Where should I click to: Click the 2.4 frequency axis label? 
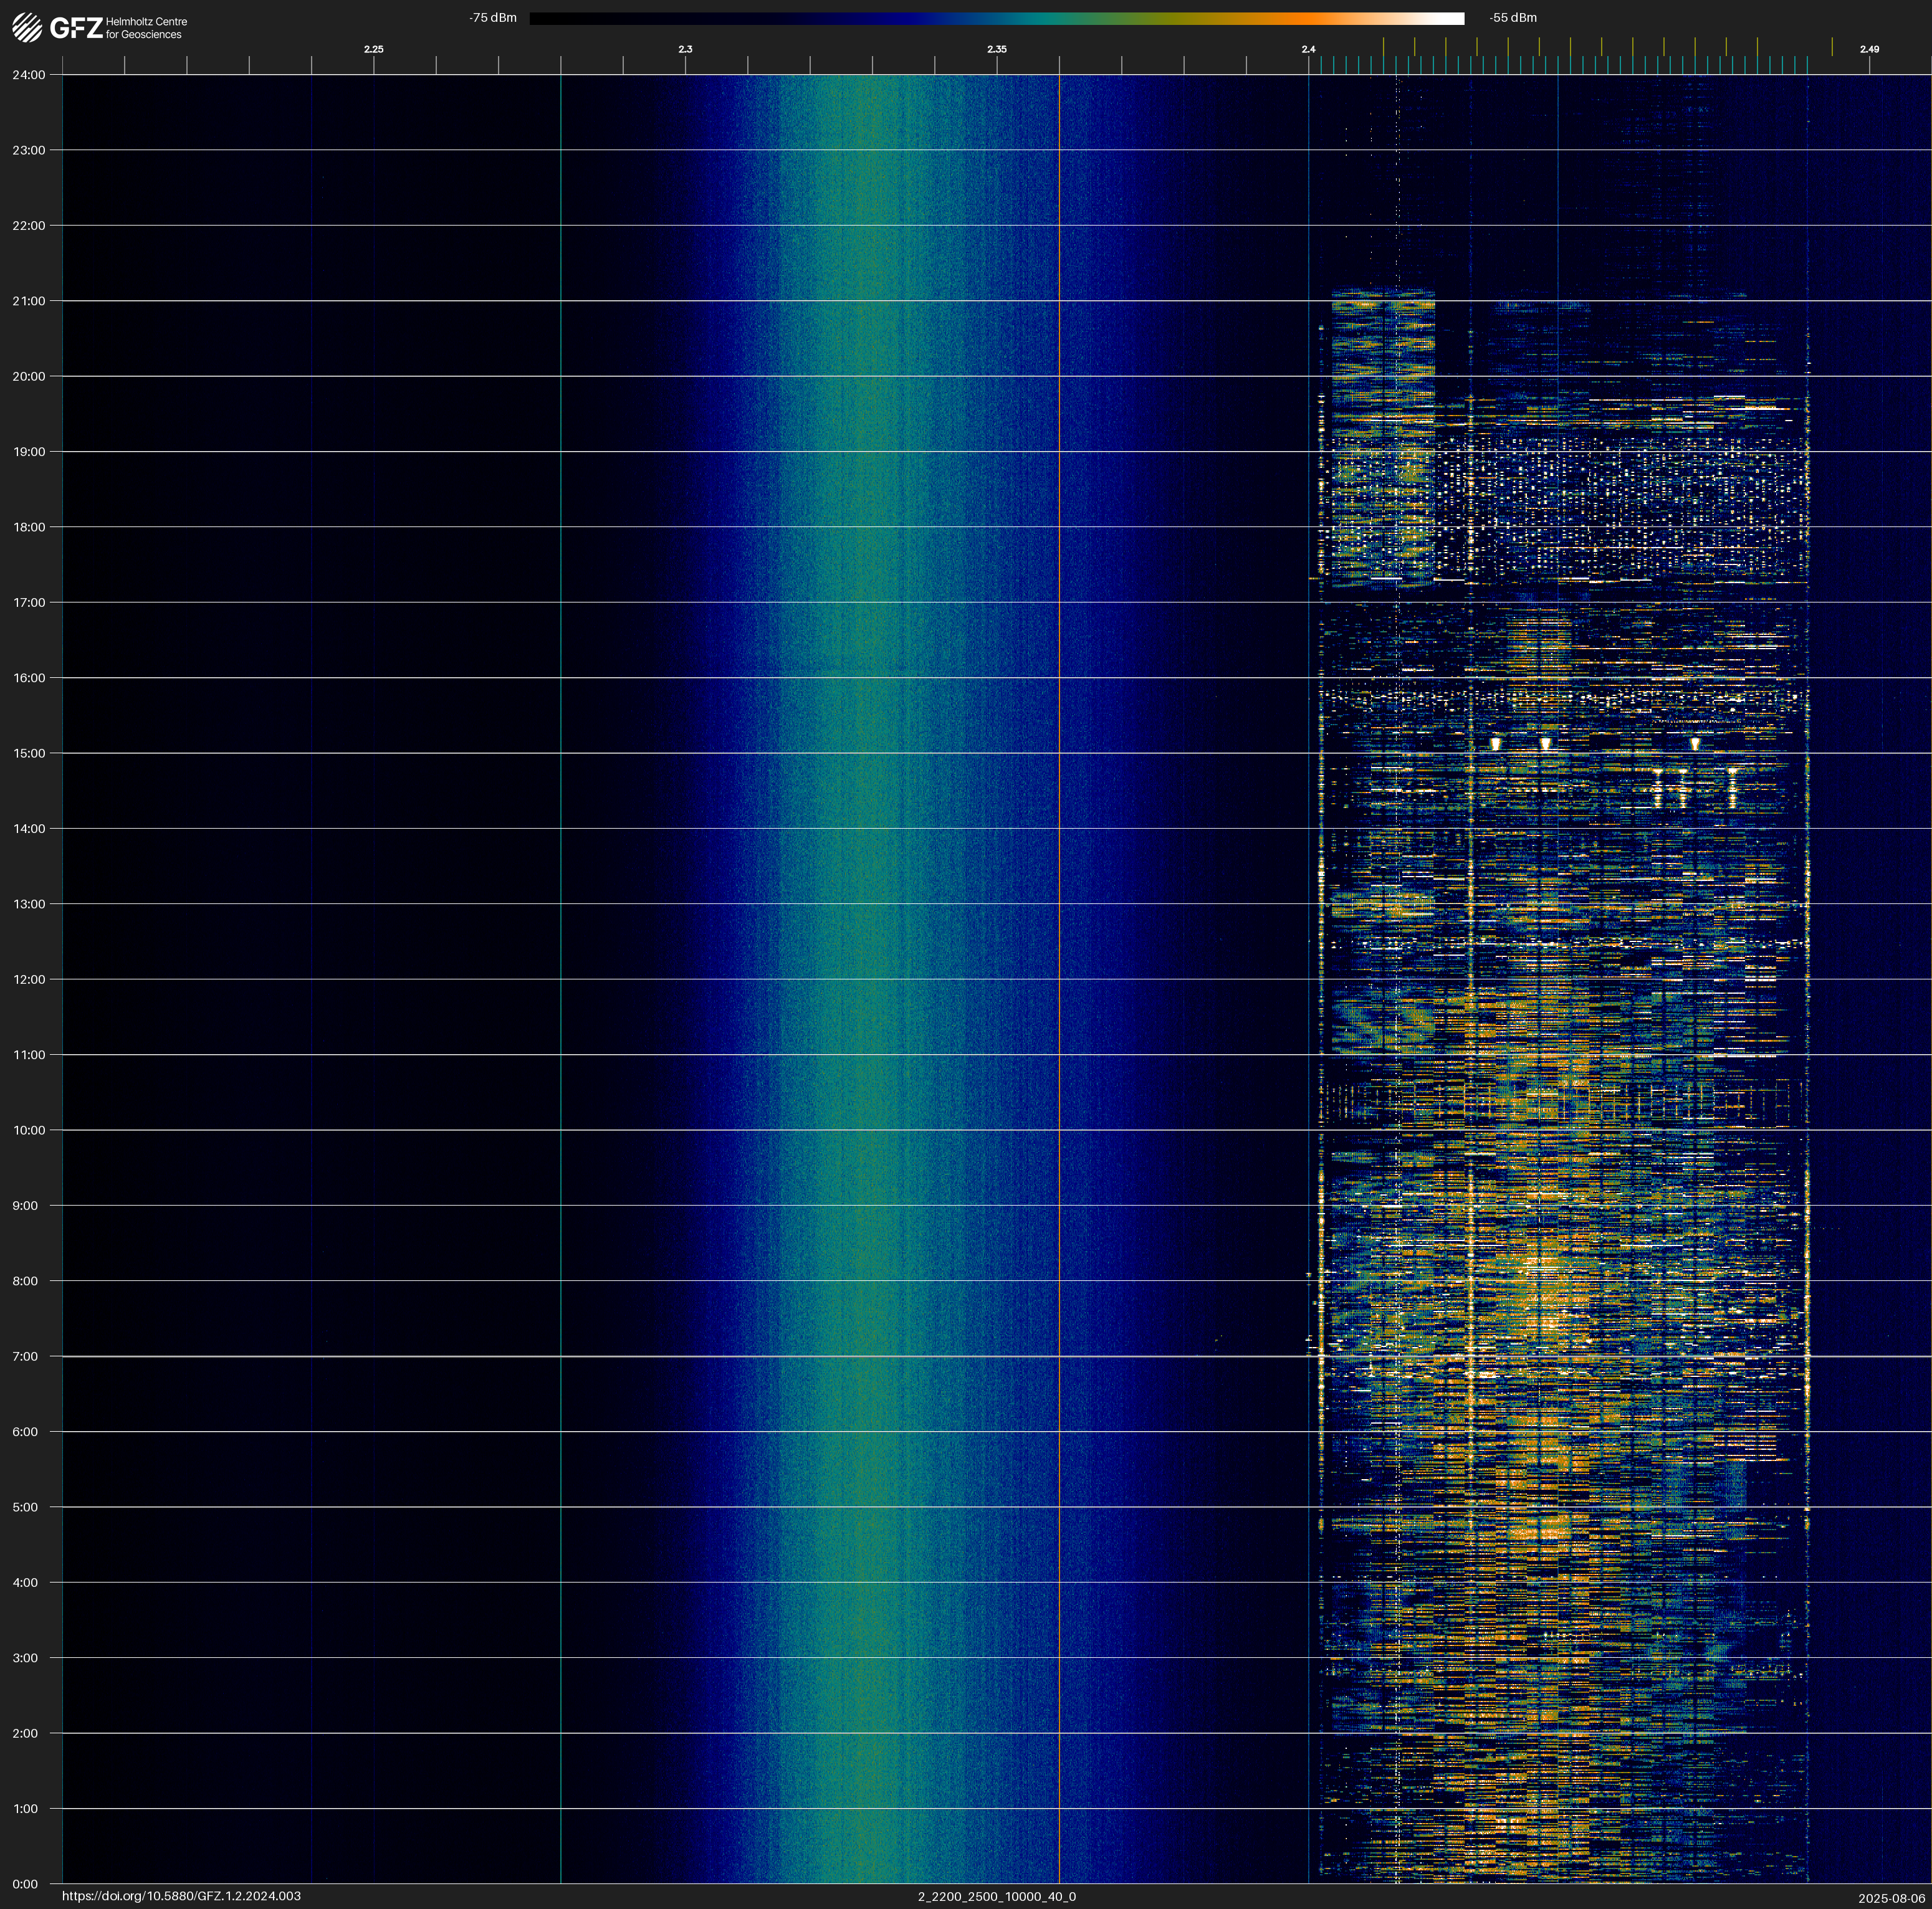[1308, 49]
